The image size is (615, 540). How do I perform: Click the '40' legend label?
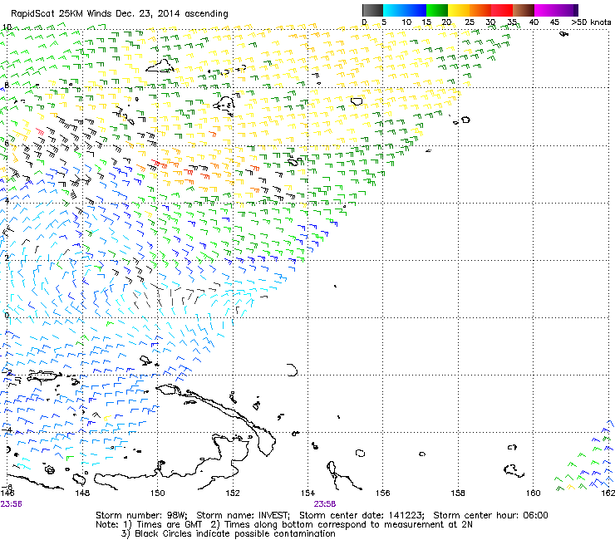click(534, 22)
